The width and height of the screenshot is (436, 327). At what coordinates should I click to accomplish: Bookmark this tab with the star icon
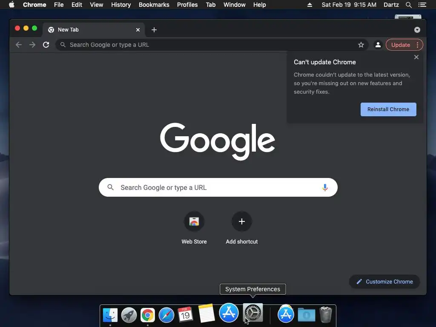click(361, 45)
